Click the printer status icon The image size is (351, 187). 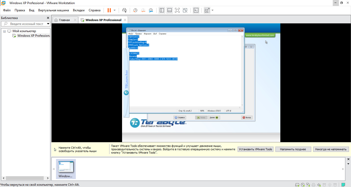coord(313,184)
